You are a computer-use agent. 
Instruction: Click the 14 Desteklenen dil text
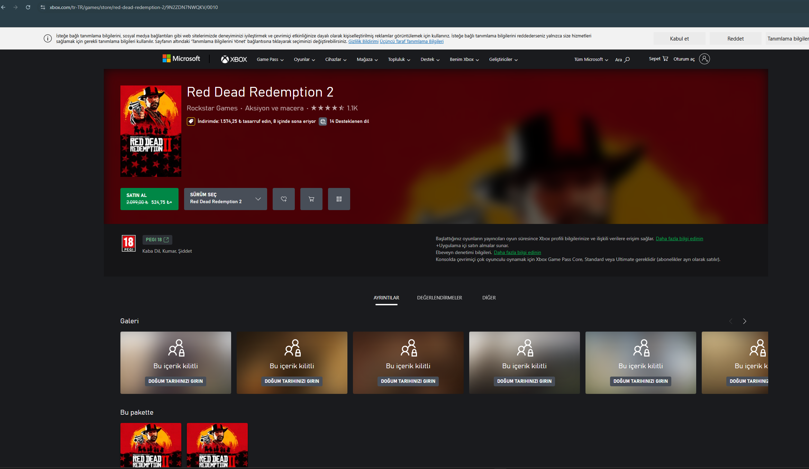[x=349, y=121]
